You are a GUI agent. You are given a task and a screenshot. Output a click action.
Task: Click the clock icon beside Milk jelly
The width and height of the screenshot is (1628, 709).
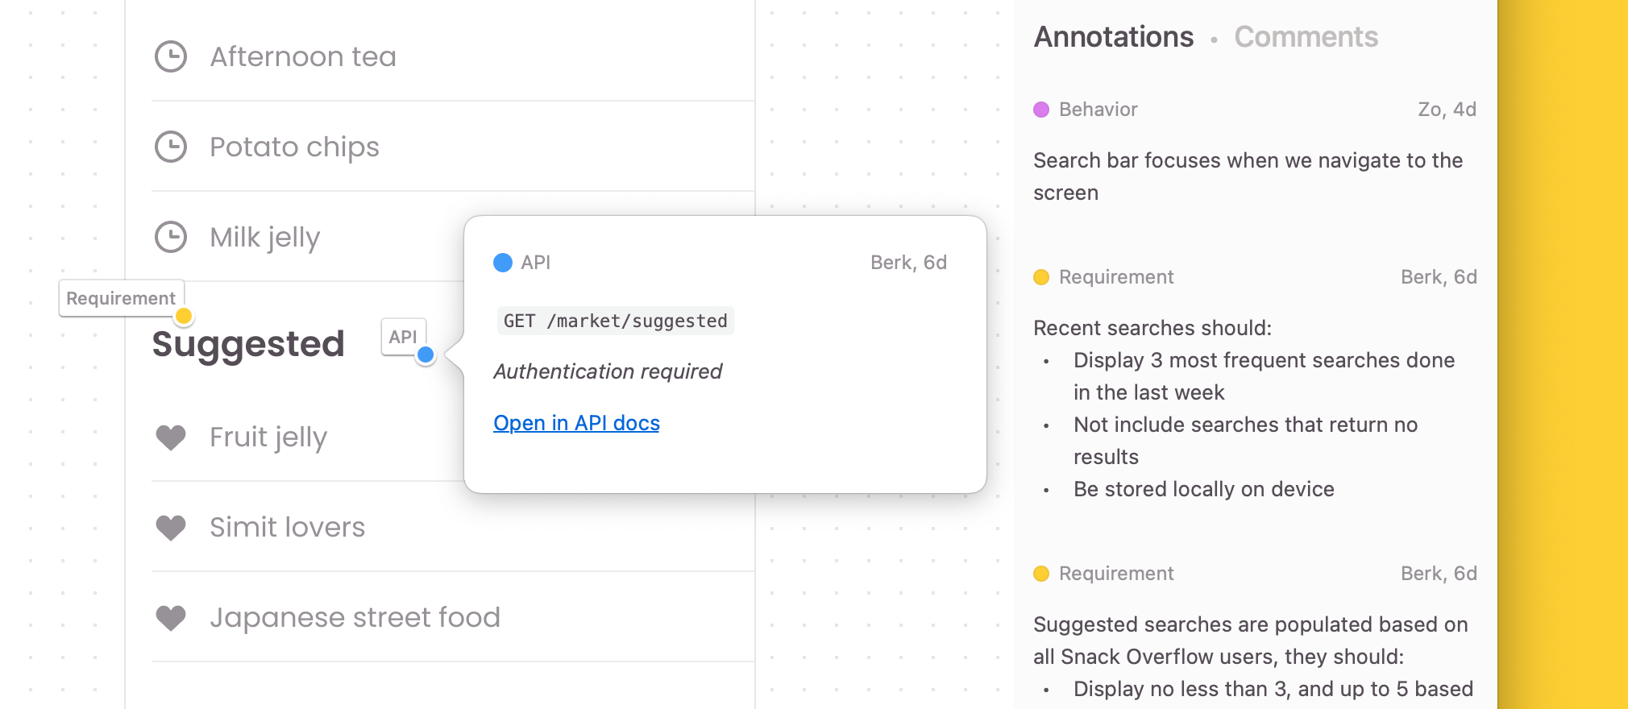[x=171, y=237]
